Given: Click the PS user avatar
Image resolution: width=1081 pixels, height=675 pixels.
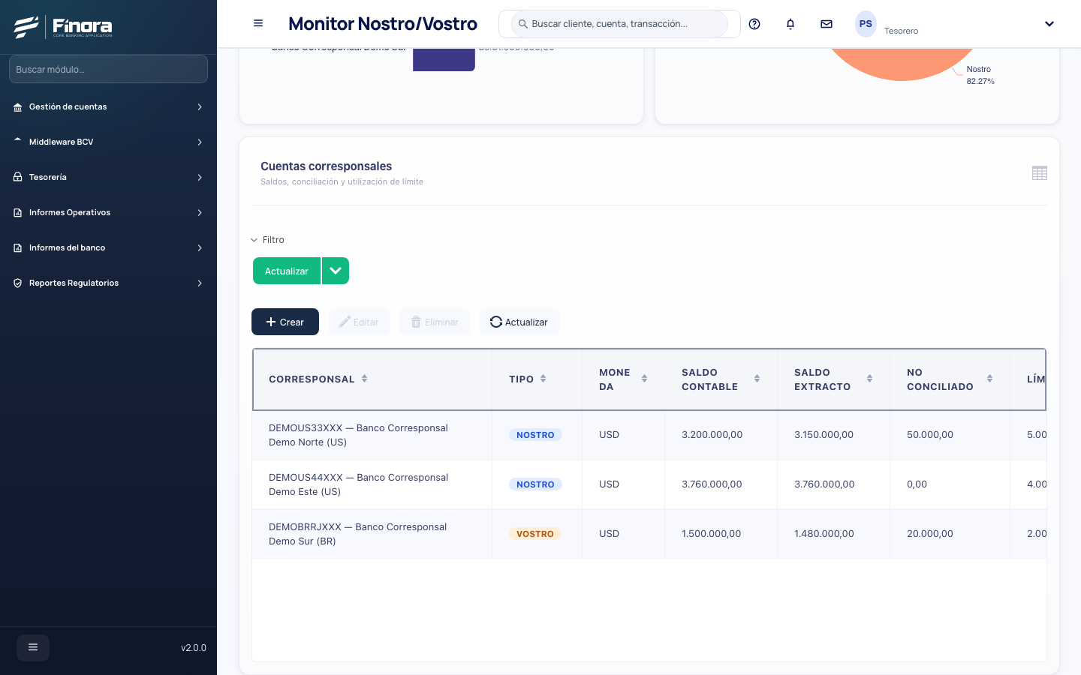Looking at the screenshot, I should coord(866,24).
